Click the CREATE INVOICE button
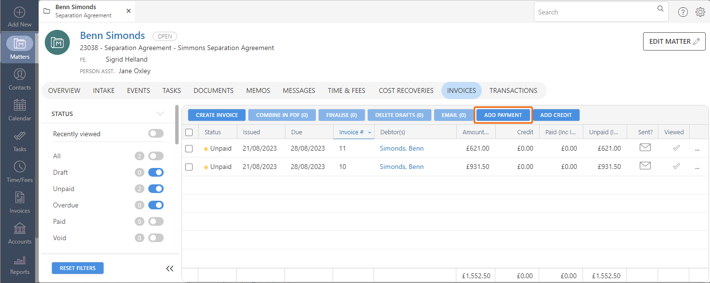710x283 pixels. tap(217, 115)
